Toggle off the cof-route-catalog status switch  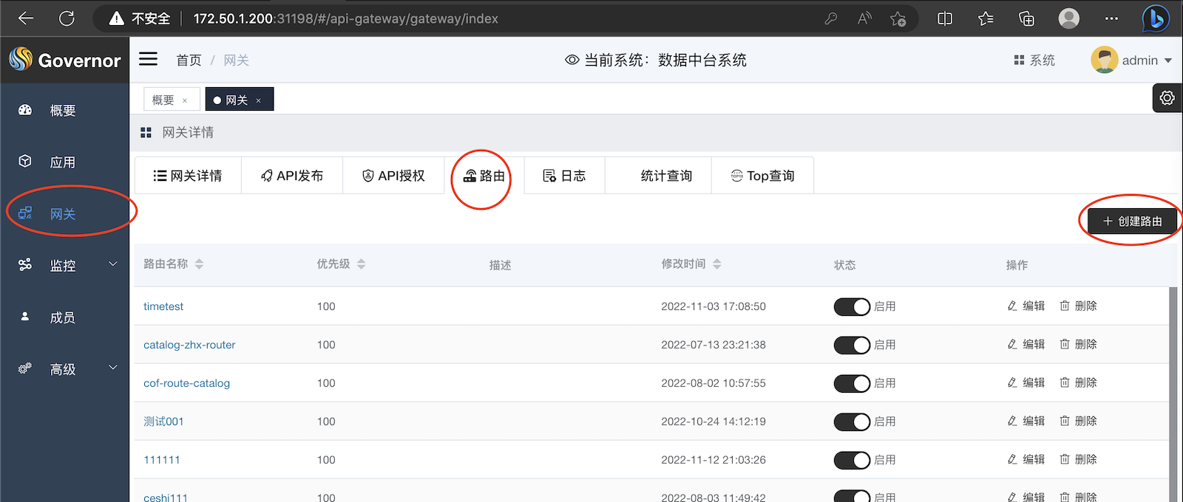pyautogui.click(x=852, y=383)
